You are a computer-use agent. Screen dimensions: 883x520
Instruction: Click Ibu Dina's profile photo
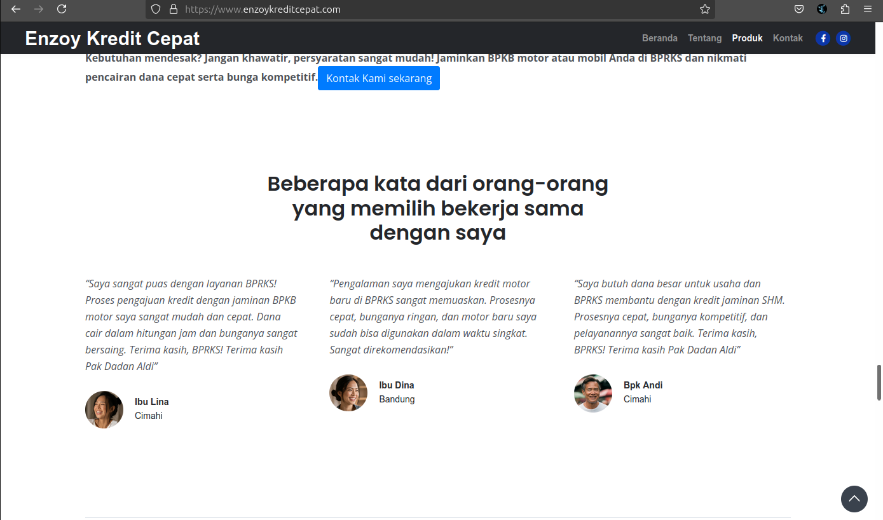click(348, 393)
